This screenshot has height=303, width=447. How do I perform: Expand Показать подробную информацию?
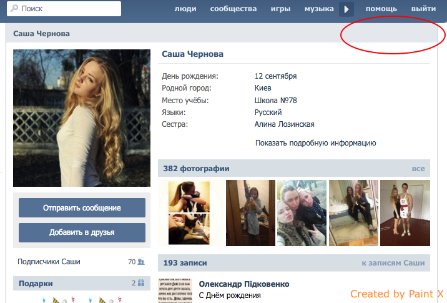click(315, 143)
